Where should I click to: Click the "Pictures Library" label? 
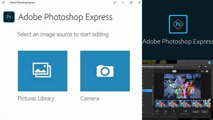(x=36, y=99)
